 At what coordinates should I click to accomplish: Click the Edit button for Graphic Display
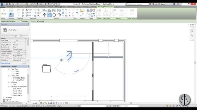pos(19,54)
